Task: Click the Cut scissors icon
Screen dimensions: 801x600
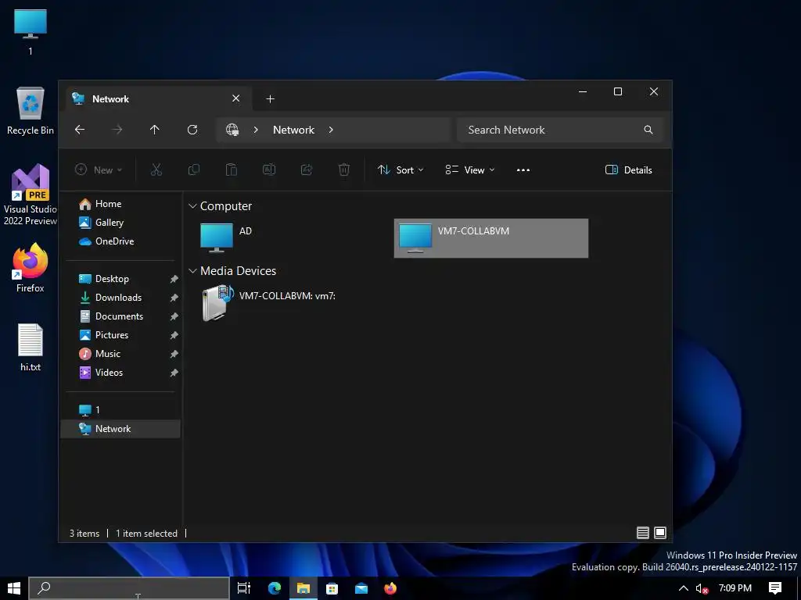Action: point(156,170)
